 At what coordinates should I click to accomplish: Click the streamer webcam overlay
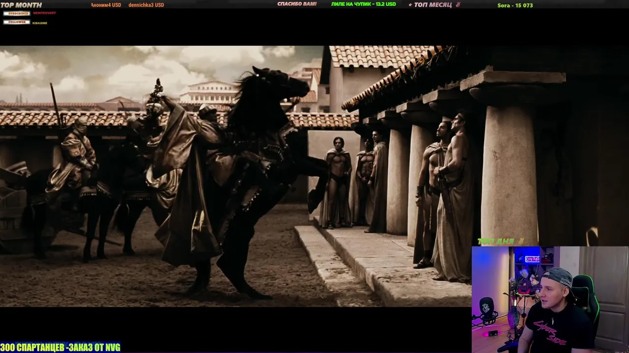[550, 300]
